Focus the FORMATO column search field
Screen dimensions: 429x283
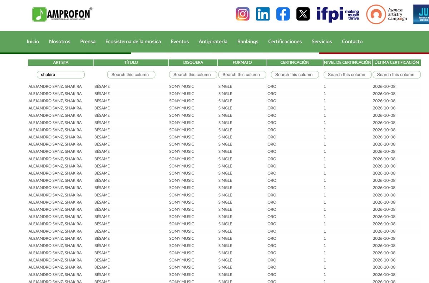click(242, 75)
